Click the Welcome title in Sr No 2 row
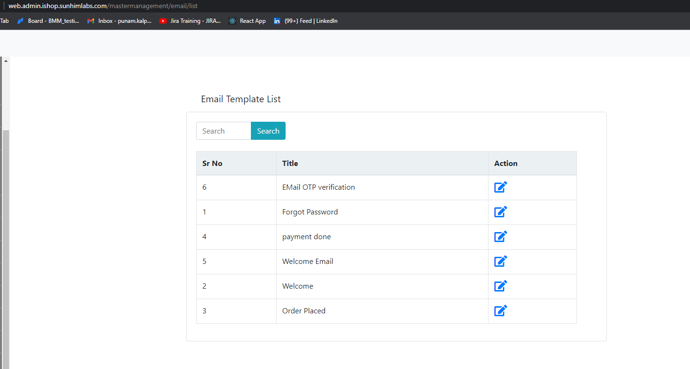 click(x=297, y=286)
